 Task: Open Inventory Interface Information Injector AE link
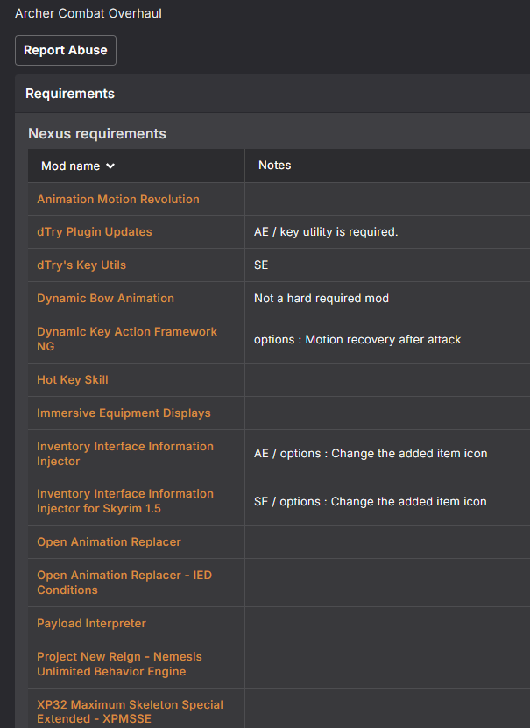point(125,454)
